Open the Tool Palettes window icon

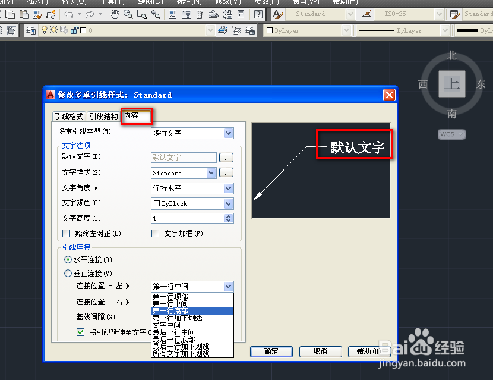click(200, 14)
